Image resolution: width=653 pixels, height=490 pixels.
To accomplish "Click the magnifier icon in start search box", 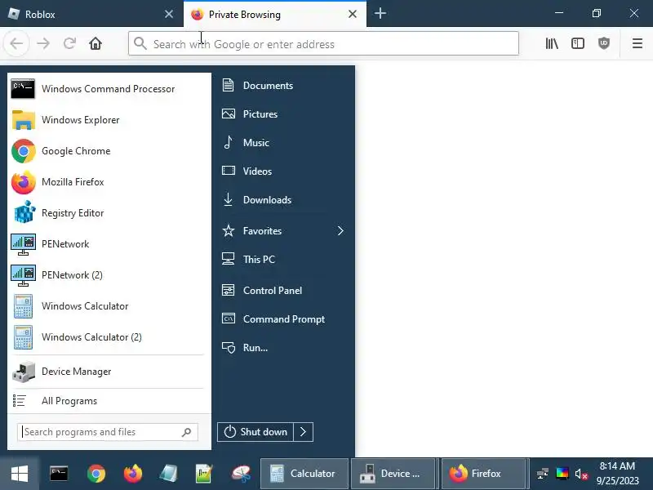I will click(x=187, y=432).
